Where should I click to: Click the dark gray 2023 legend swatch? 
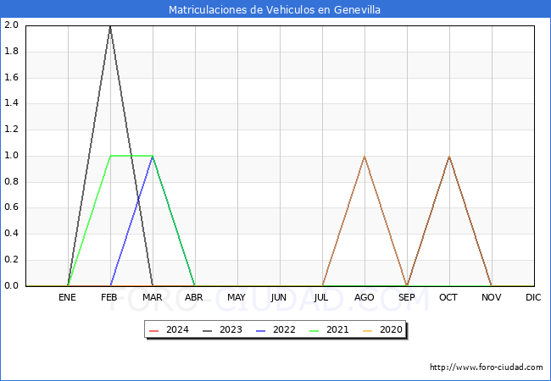click(x=208, y=330)
